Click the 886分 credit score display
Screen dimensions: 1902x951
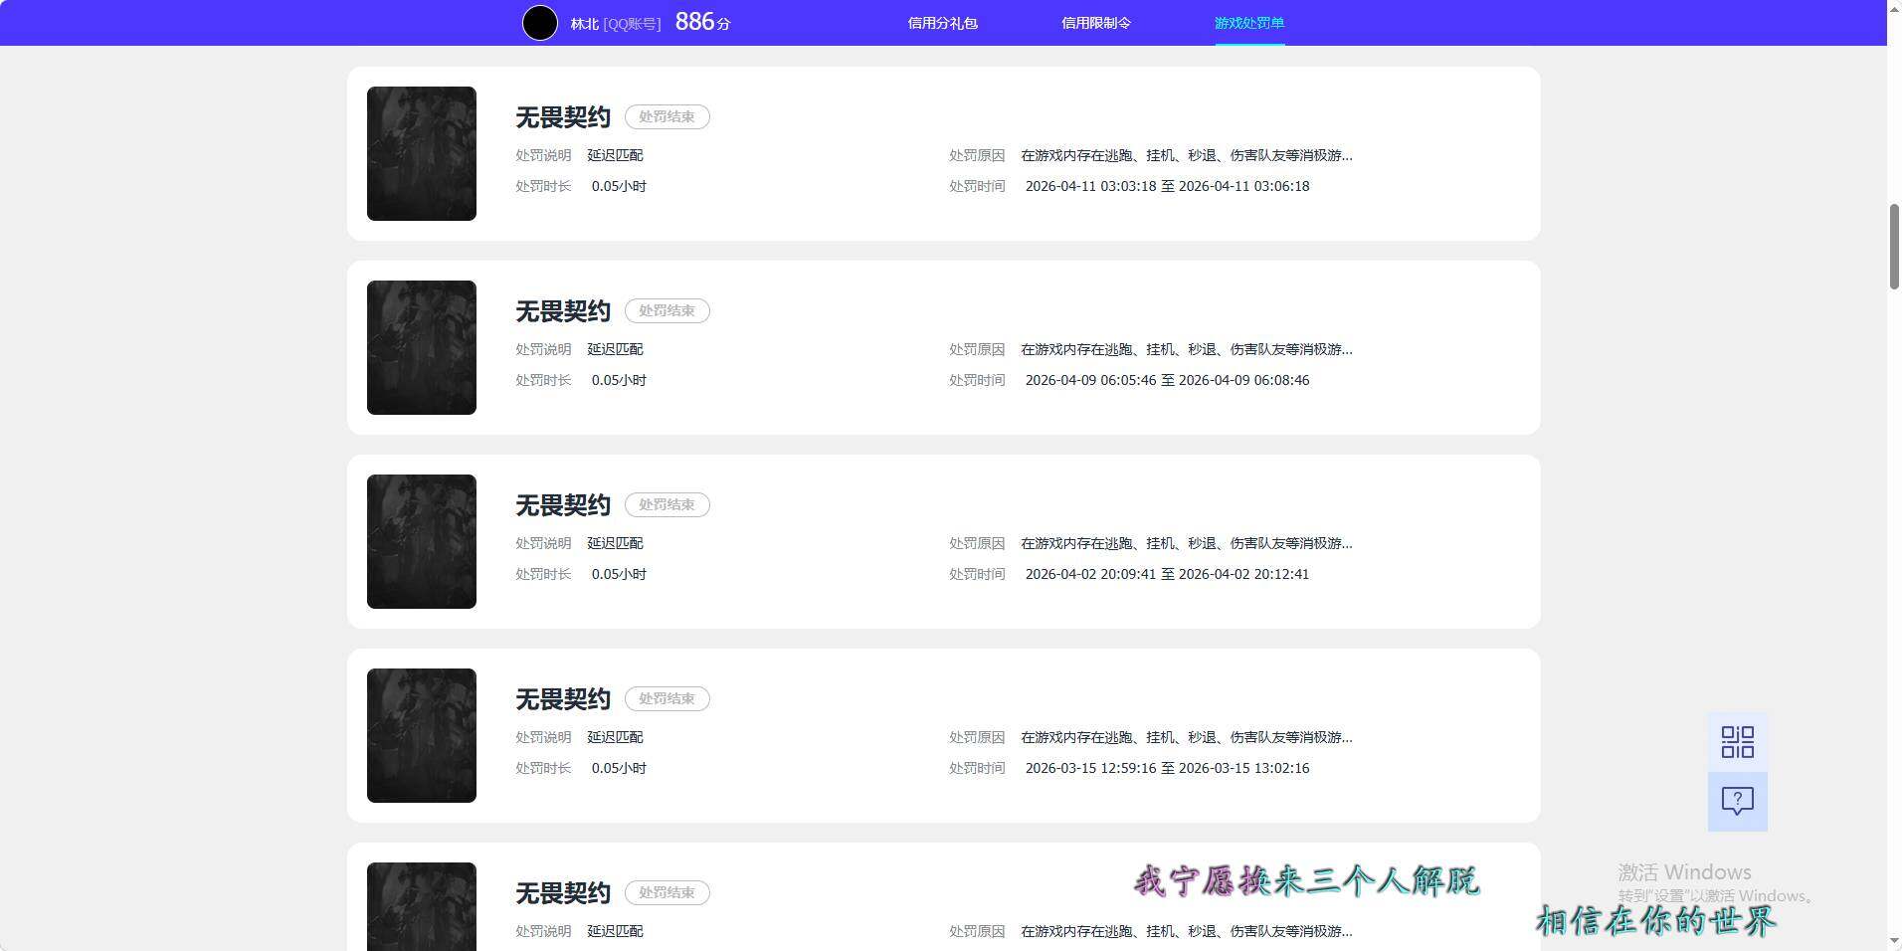(702, 20)
